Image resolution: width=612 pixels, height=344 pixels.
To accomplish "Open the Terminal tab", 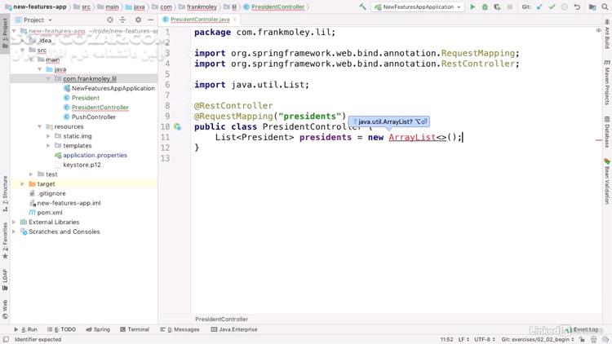I will 135,329.
